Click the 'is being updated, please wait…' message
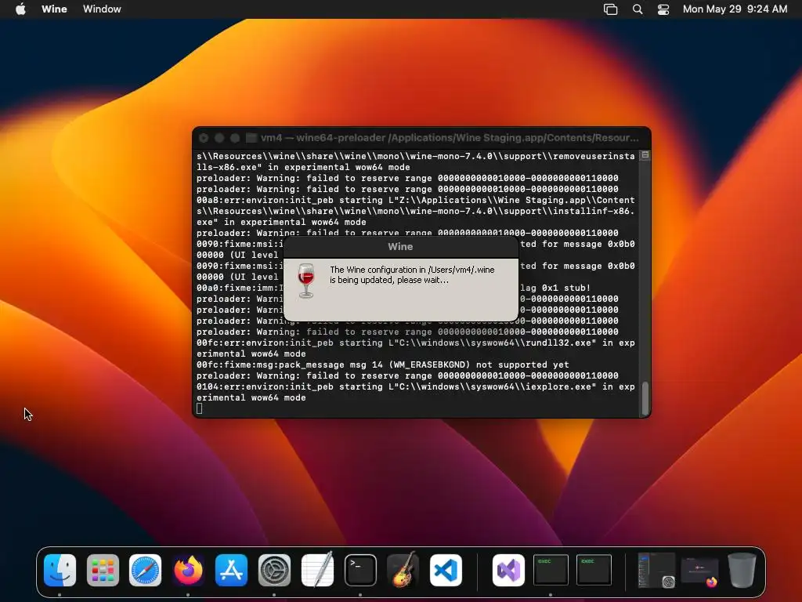802x602 pixels. pos(388,280)
